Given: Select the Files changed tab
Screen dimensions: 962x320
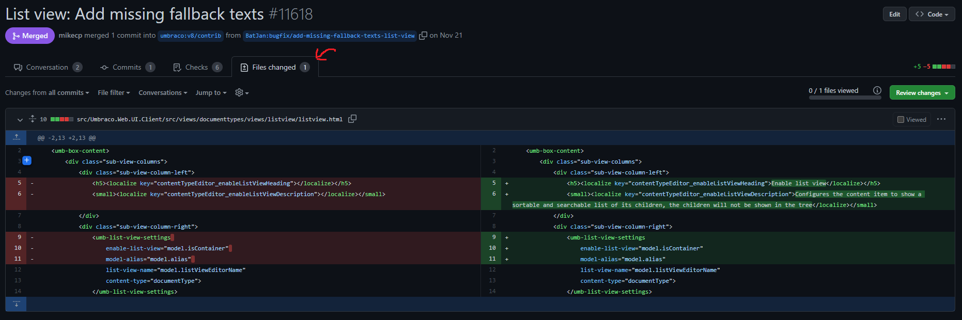Looking at the screenshot, I should point(275,67).
